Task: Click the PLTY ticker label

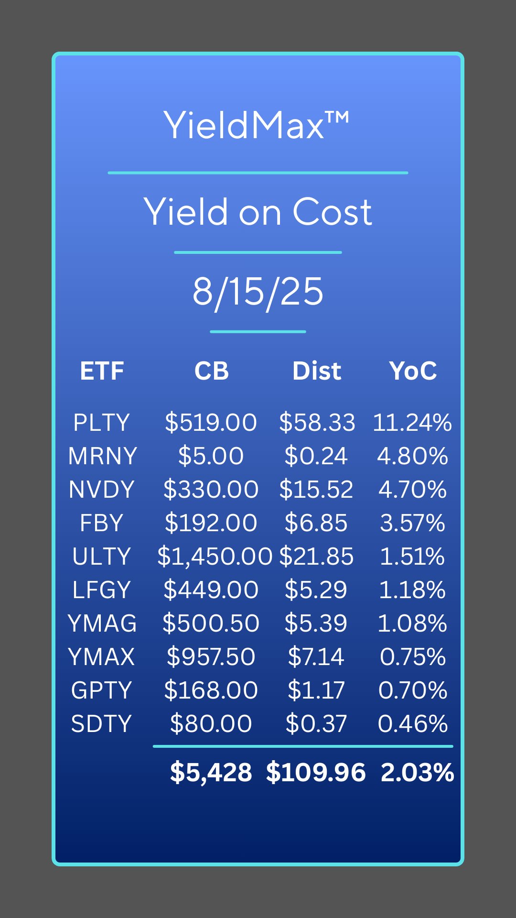Action: pyautogui.click(x=101, y=423)
